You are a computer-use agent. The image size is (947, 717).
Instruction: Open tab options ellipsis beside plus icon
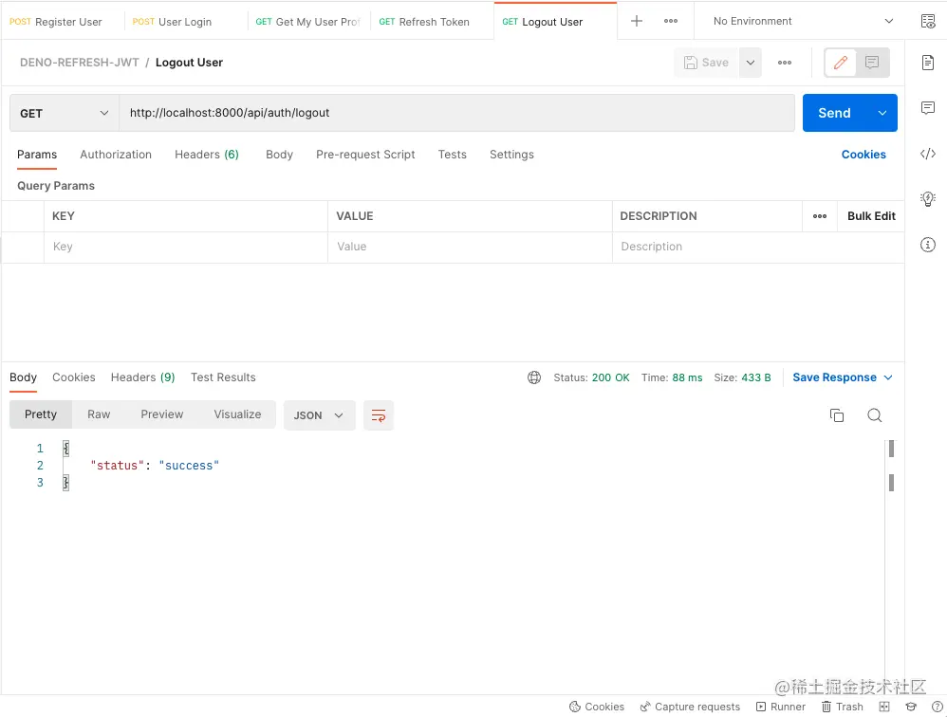(x=670, y=21)
